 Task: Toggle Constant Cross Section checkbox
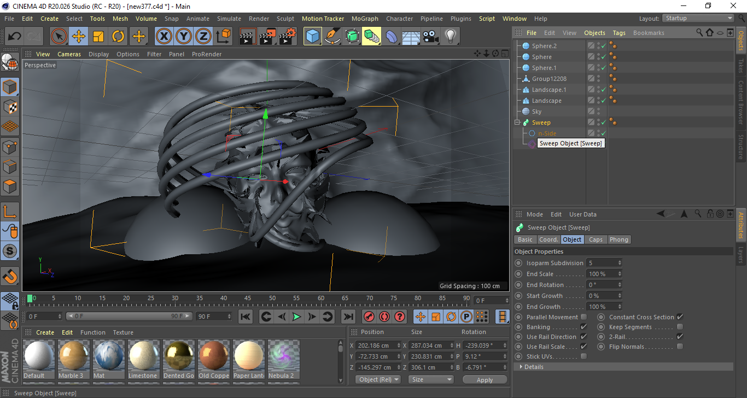pyautogui.click(x=680, y=317)
